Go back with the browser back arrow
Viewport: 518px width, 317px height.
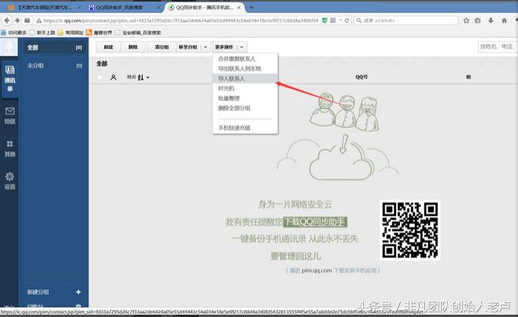[7, 21]
